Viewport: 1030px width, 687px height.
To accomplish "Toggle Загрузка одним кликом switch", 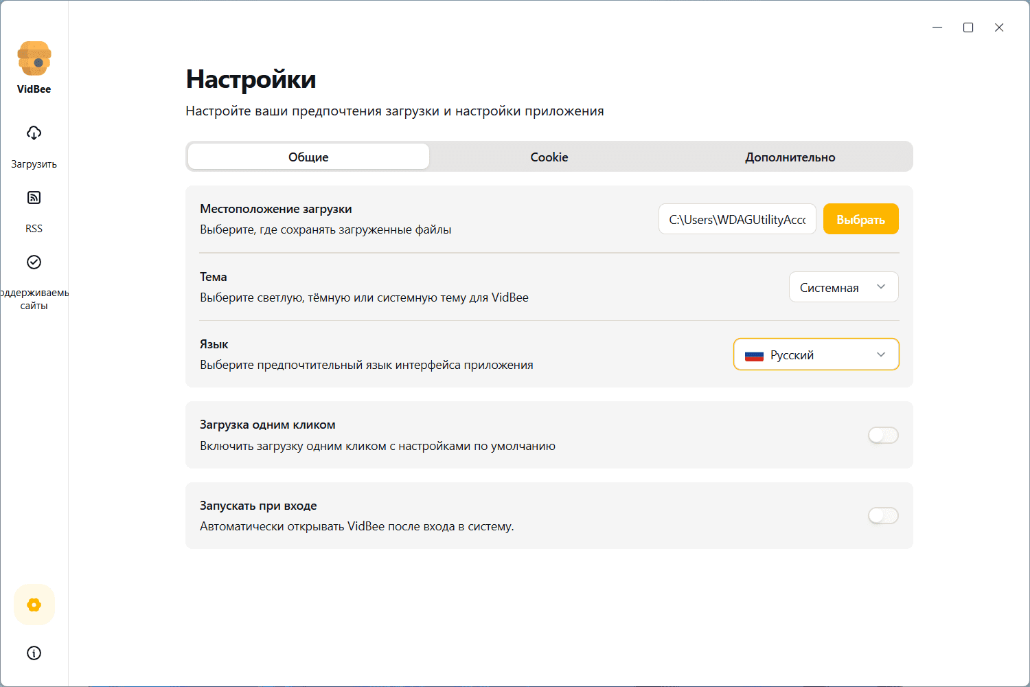I will click(883, 435).
